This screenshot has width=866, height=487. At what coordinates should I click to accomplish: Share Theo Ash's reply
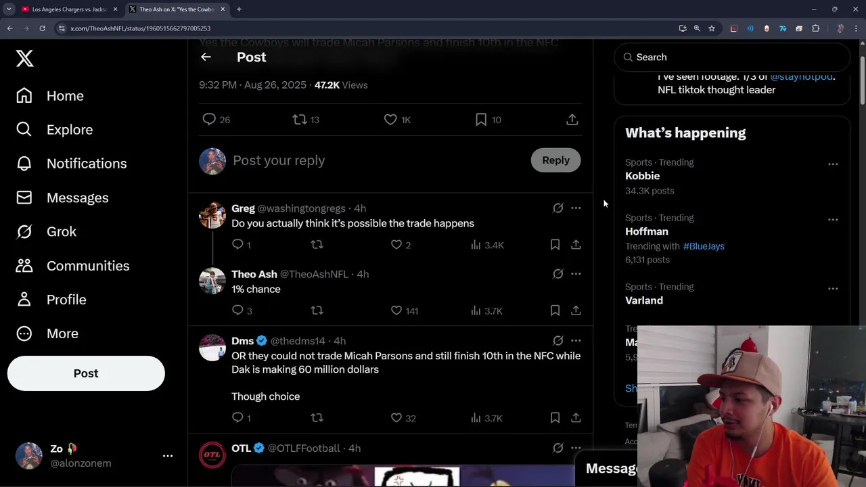[x=576, y=310]
